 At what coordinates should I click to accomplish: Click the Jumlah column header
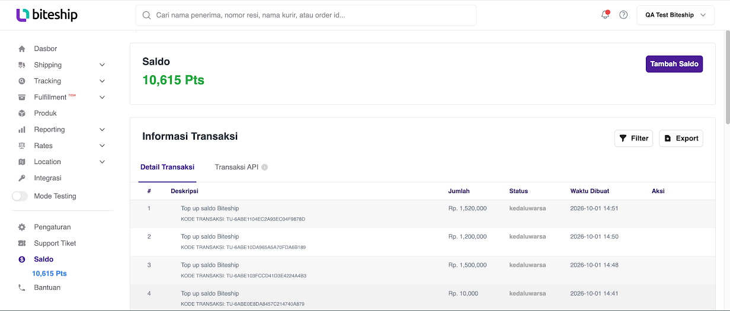459,191
